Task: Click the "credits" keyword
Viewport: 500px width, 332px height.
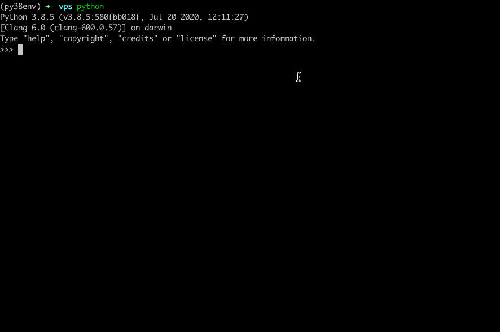Action: point(138,38)
